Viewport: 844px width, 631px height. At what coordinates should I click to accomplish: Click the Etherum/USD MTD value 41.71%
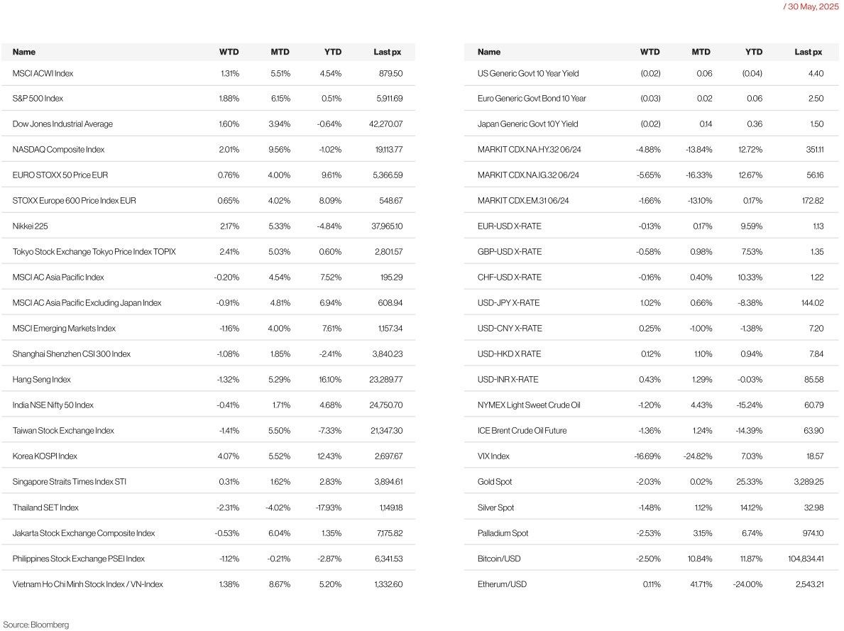pyautogui.click(x=701, y=584)
